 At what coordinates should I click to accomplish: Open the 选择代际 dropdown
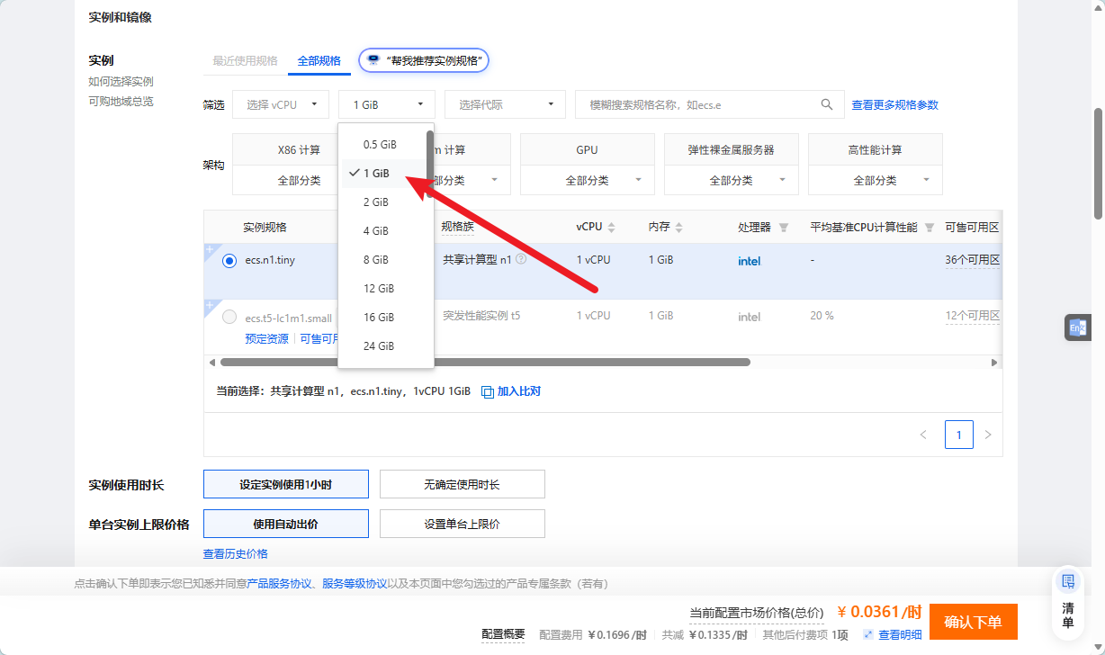coord(506,104)
